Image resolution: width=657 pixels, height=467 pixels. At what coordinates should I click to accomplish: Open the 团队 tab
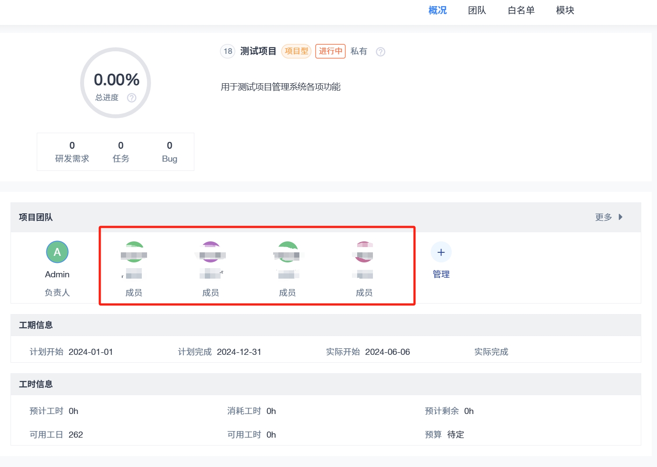(x=477, y=11)
